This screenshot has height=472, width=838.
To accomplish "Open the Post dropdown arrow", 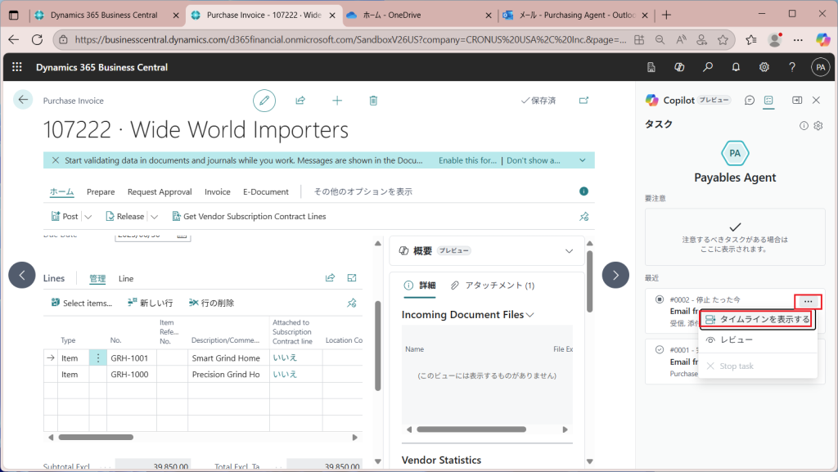I will point(88,216).
